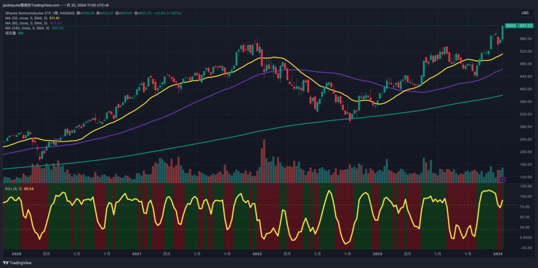This screenshot has width=538, height=268.
Task: Click the SOXX 601.23 price label
Action: tap(519, 26)
